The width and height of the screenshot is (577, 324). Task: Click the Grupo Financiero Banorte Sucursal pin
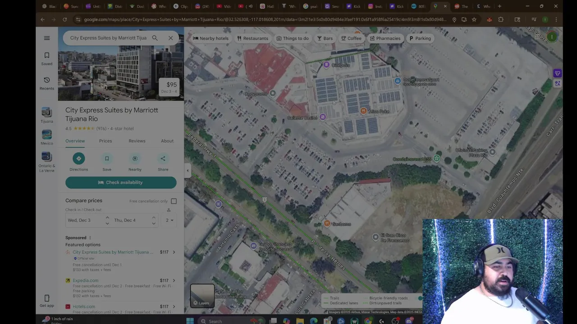pyautogui.click(x=253, y=246)
